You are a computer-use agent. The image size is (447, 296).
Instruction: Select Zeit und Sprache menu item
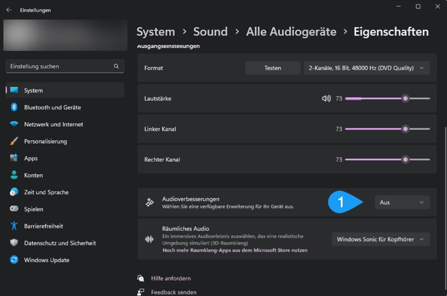[x=46, y=192]
